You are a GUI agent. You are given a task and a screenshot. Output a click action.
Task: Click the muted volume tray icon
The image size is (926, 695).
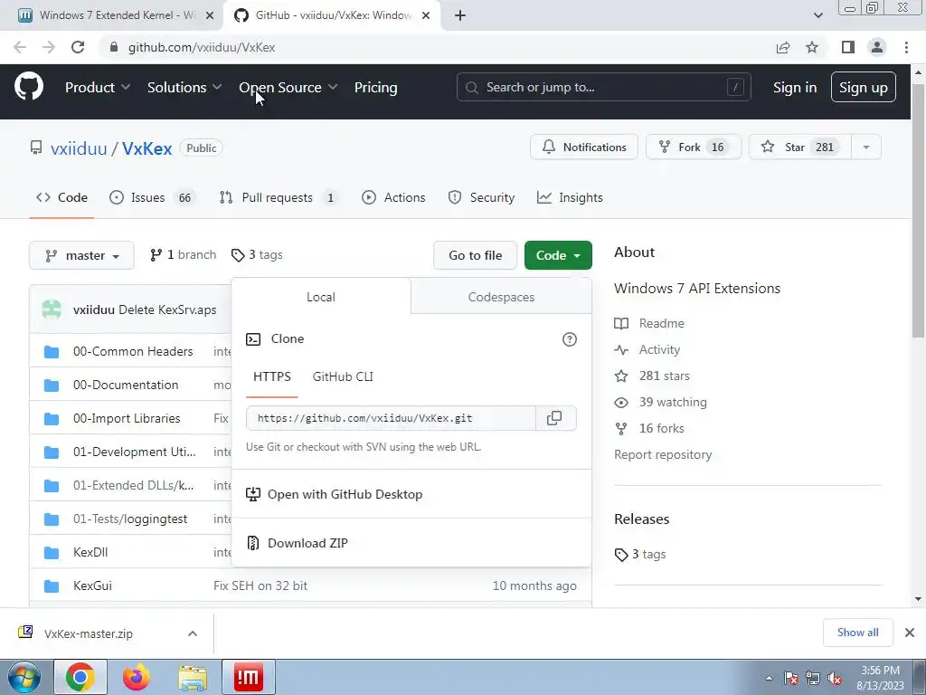(x=835, y=679)
